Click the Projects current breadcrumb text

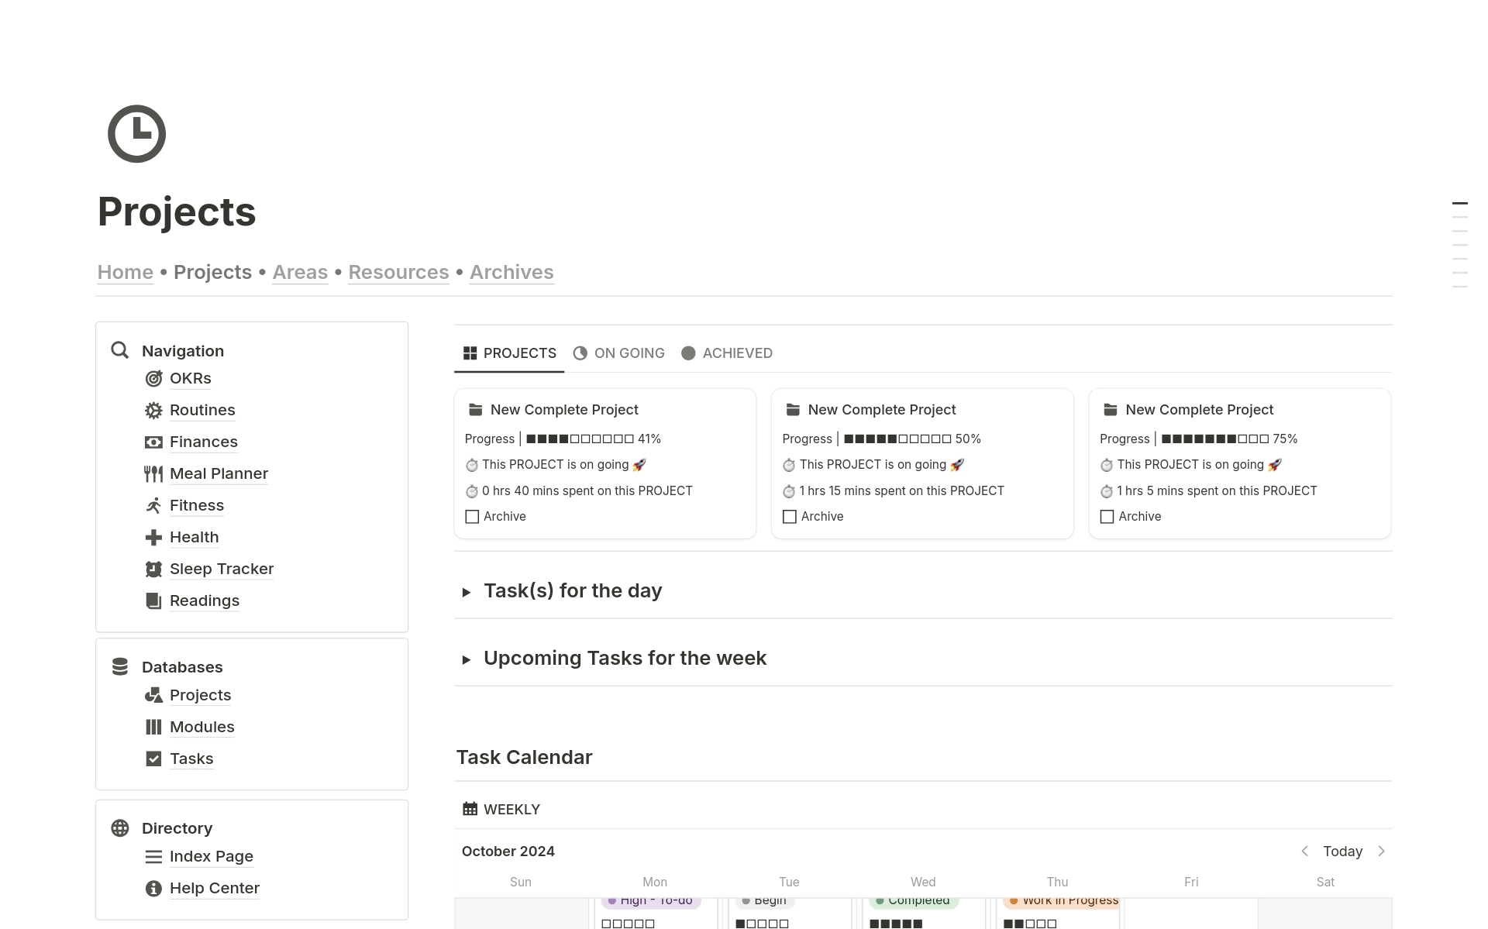212,273
